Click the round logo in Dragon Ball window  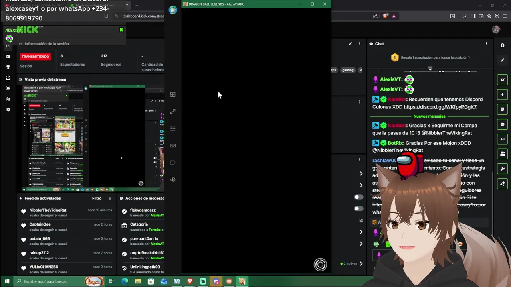pos(320,265)
